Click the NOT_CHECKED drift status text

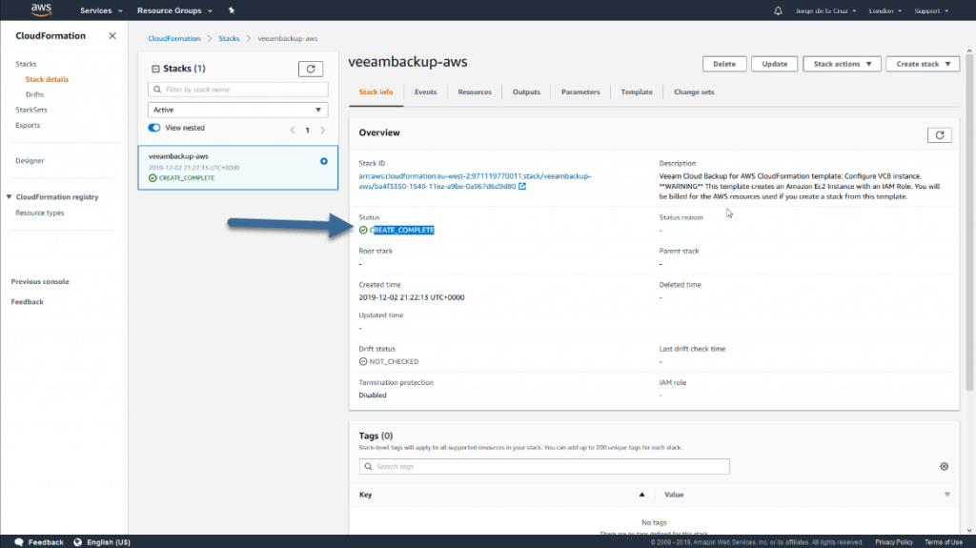(394, 362)
